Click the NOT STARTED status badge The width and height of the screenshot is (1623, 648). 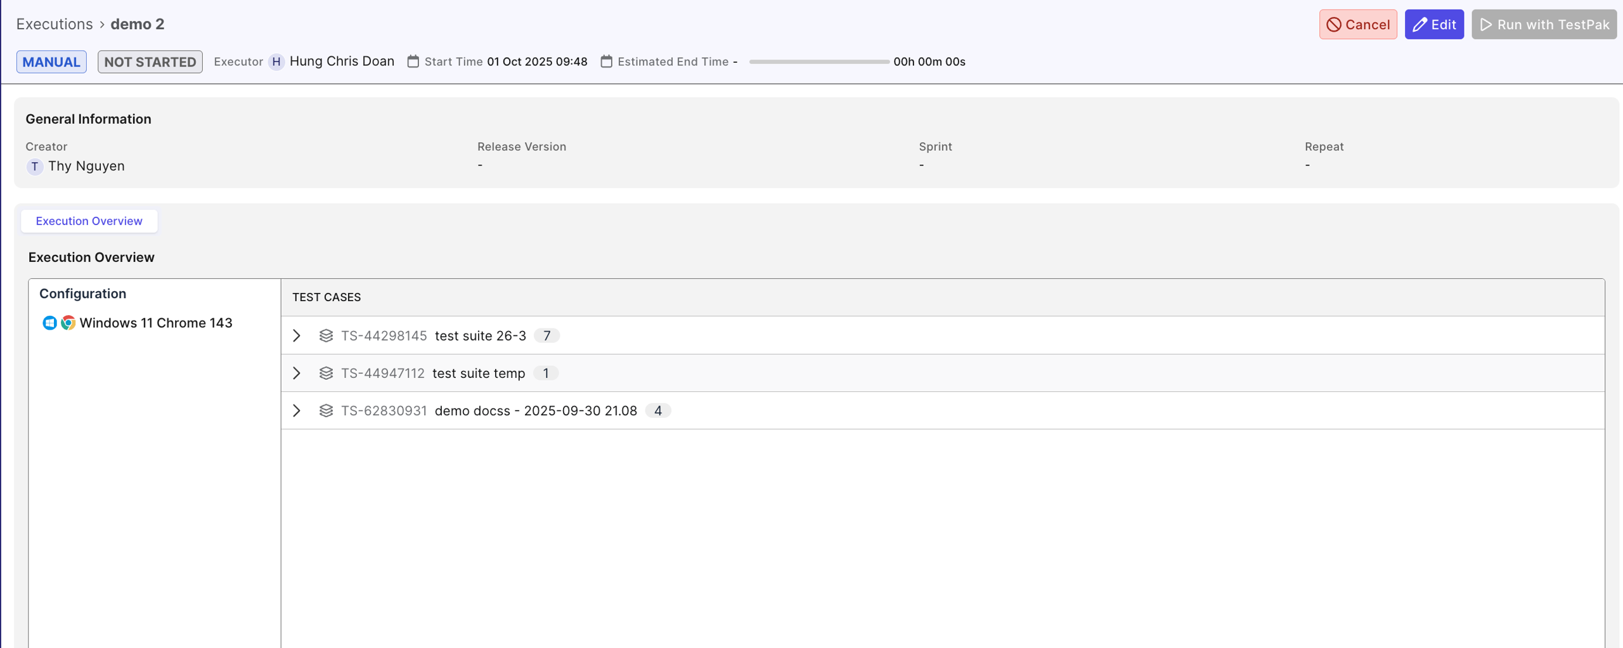[150, 62]
